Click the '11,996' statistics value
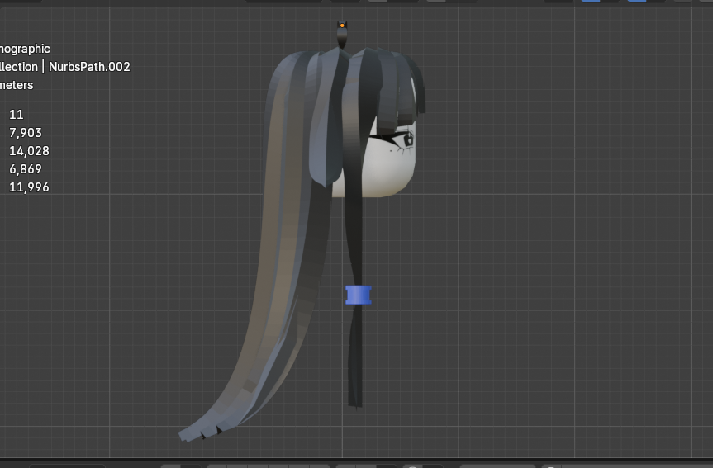The width and height of the screenshot is (713, 468). (29, 187)
